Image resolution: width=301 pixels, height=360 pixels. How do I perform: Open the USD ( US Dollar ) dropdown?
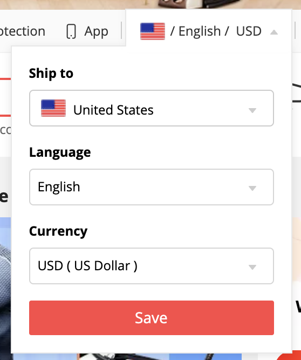[152, 266]
